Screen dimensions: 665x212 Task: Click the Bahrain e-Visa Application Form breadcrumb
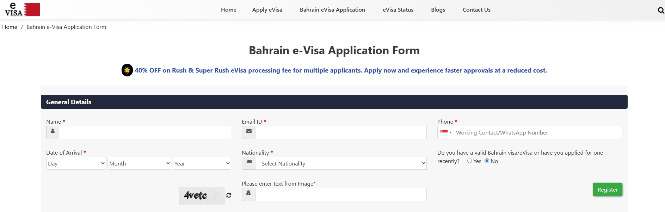click(66, 27)
